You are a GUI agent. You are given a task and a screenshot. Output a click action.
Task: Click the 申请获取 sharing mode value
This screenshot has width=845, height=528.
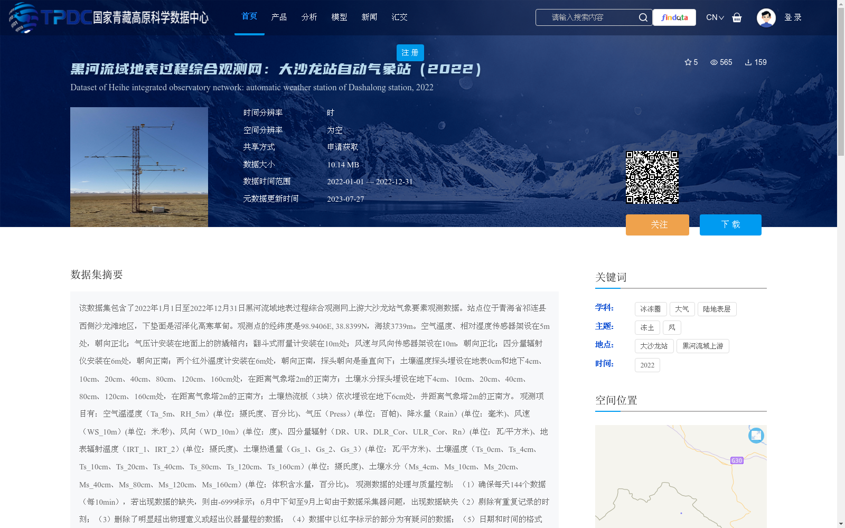(343, 147)
